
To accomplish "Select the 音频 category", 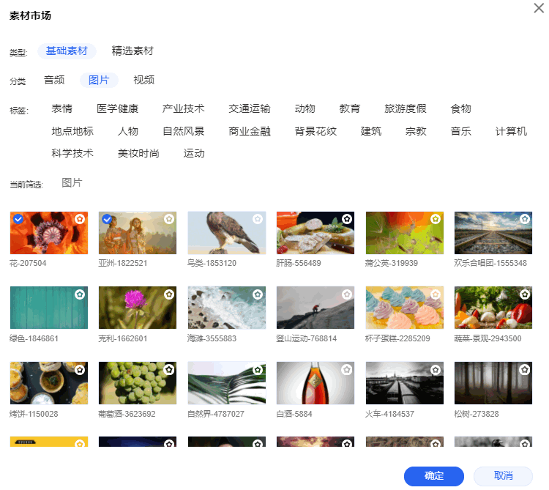I will tap(54, 81).
